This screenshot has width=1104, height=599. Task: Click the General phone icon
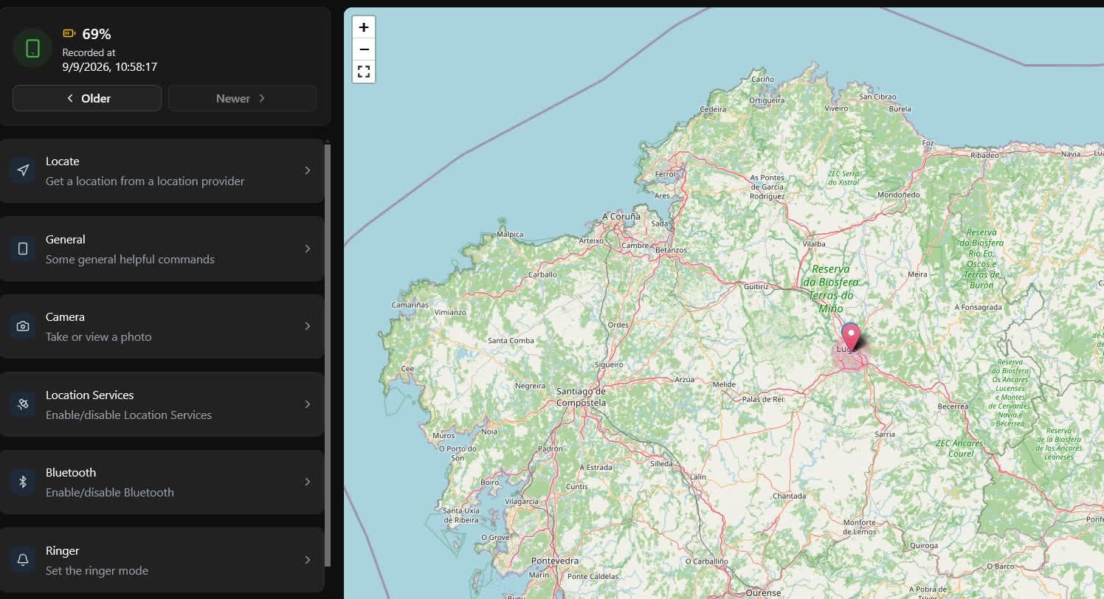coord(23,249)
